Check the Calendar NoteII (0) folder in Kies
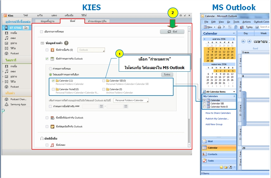 coord(53,89)
